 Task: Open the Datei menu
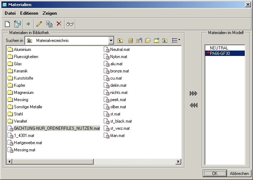pos(10,13)
